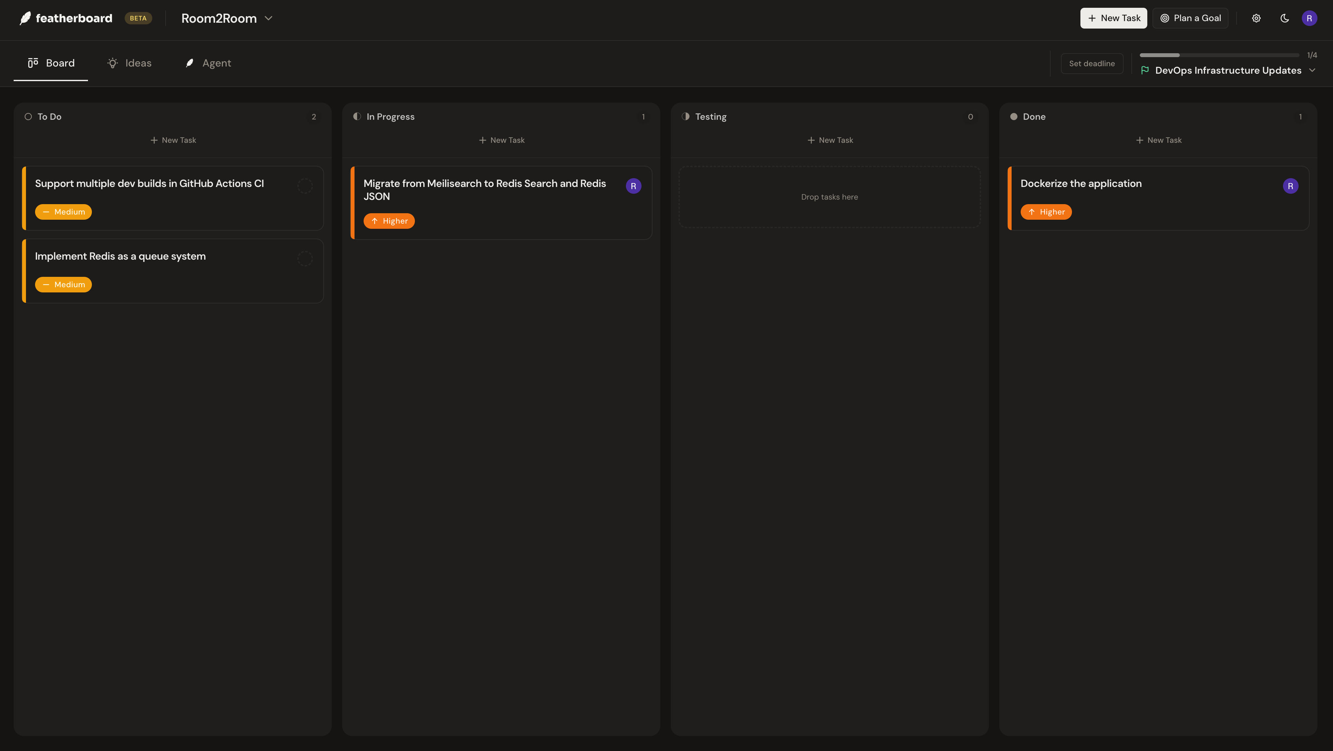Viewport: 1333px width, 751px height.
Task: Toggle dark mode with the moon icon
Action: [1285, 18]
